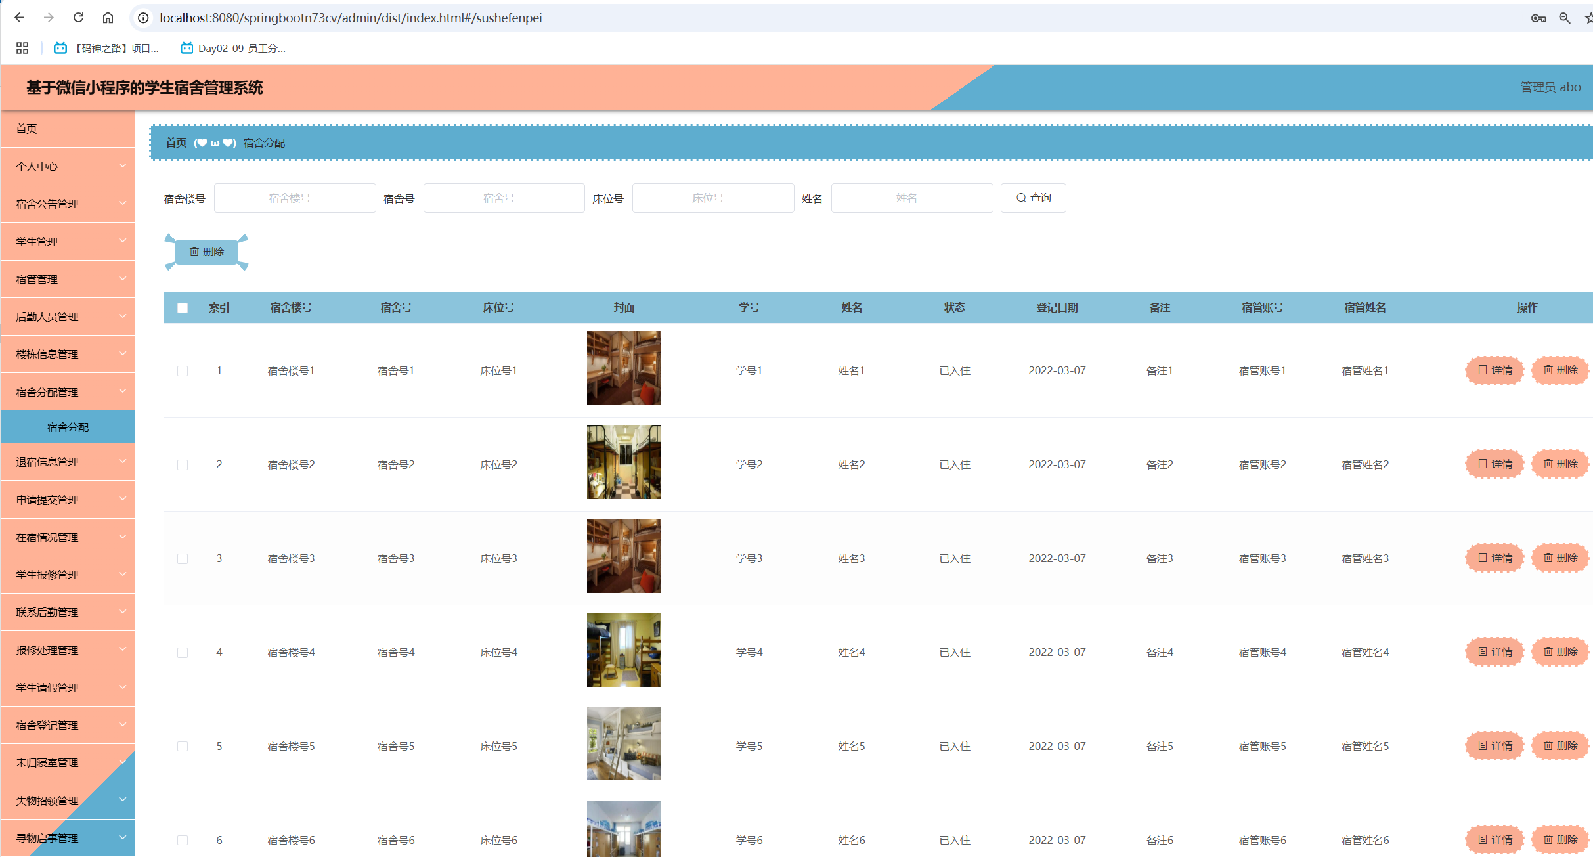Open the 【码神之路】项目 bookmark

[x=106, y=48]
